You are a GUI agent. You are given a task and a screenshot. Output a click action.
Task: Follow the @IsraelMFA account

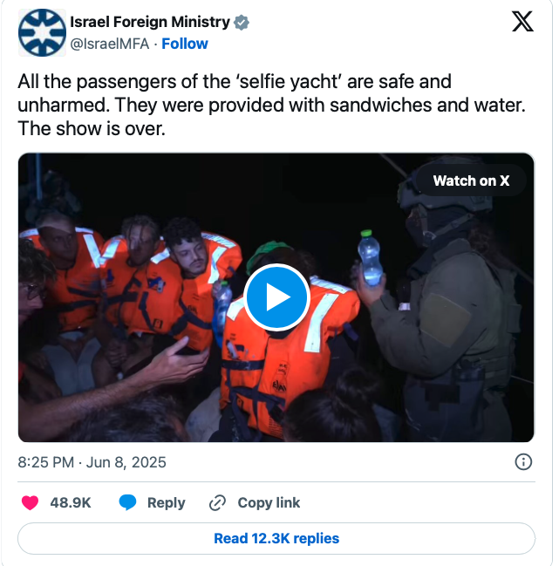[185, 44]
